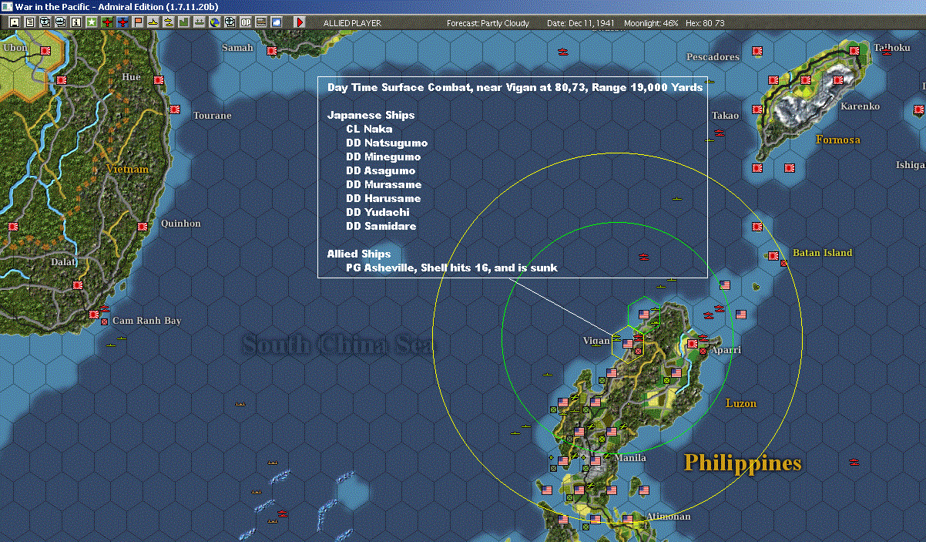926x542 pixels.
Task: Select Japanese base flag at Dalat
Action: (77, 285)
